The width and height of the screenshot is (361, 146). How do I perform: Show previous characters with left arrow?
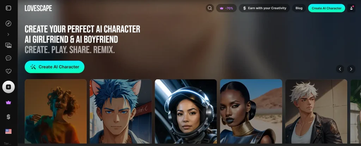(x=340, y=69)
